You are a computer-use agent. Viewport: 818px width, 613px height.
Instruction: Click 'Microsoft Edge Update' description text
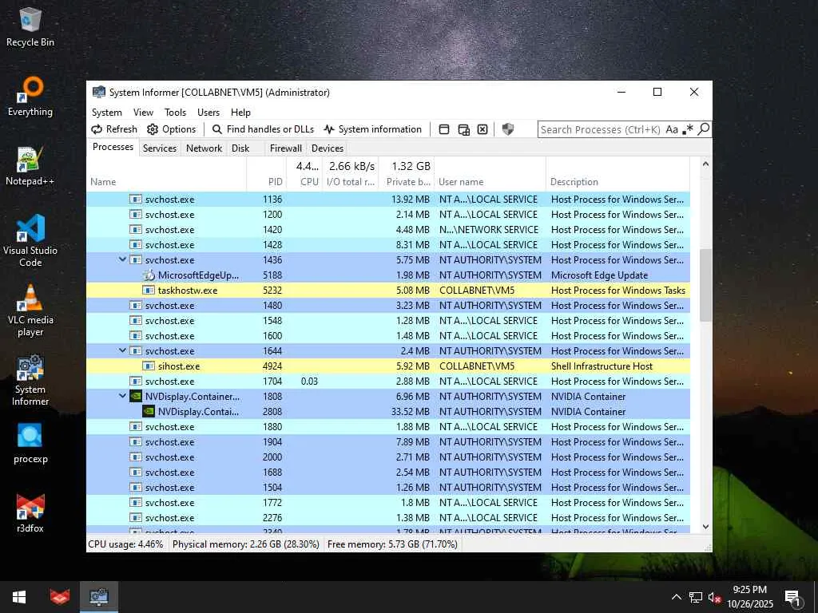click(599, 275)
